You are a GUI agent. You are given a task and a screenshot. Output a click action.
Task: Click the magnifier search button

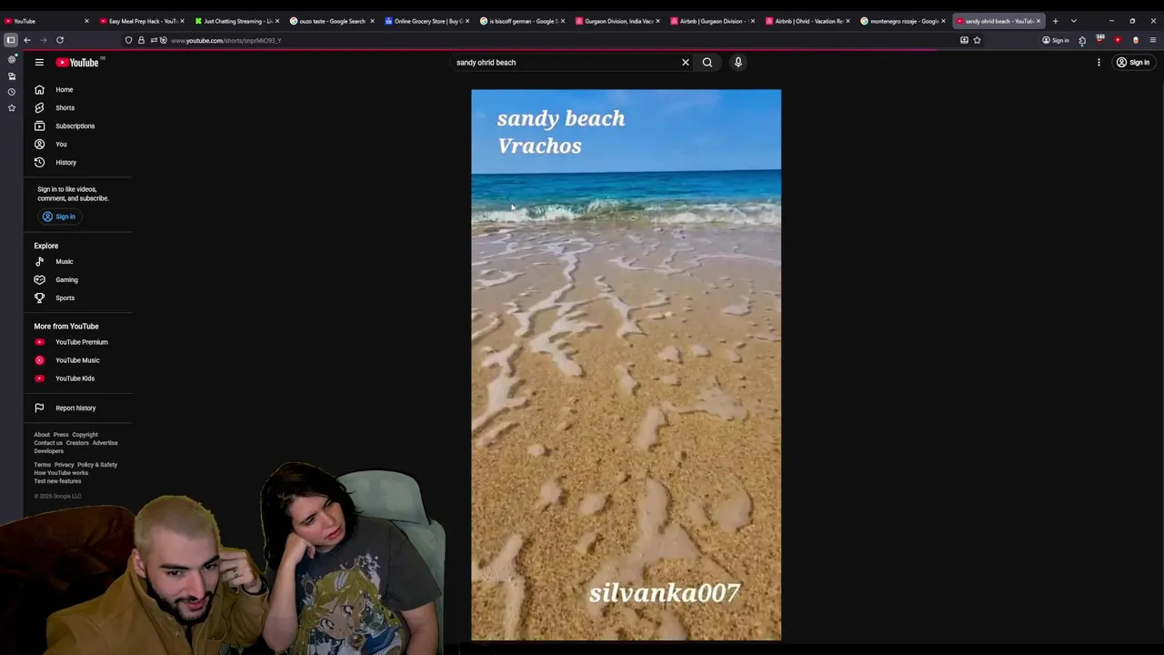tap(707, 62)
